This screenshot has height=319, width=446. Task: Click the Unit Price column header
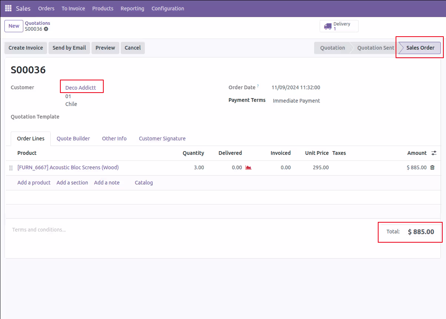(317, 153)
